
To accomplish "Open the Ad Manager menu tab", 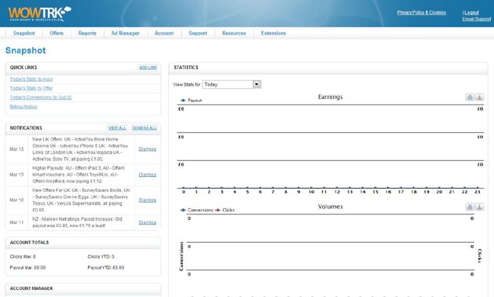I will click(x=125, y=33).
